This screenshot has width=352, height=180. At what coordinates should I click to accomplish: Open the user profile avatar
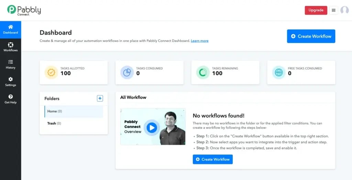point(344,10)
